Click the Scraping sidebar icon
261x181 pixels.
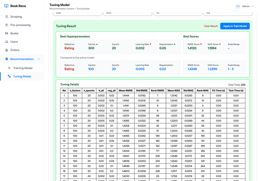(x=7, y=17)
